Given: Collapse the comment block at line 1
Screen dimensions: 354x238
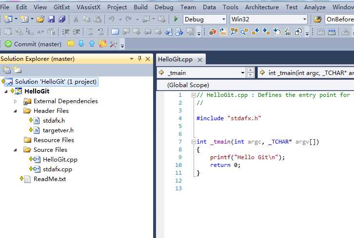Looking at the screenshot, I should 194,95.
